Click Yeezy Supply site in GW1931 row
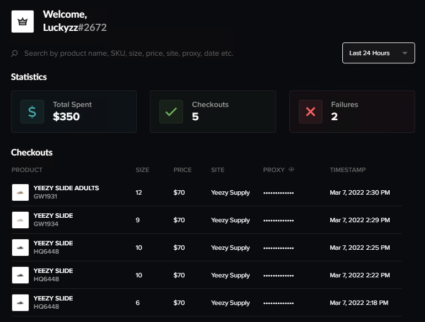The height and width of the screenshot is (322, 425). pos(230,193)
